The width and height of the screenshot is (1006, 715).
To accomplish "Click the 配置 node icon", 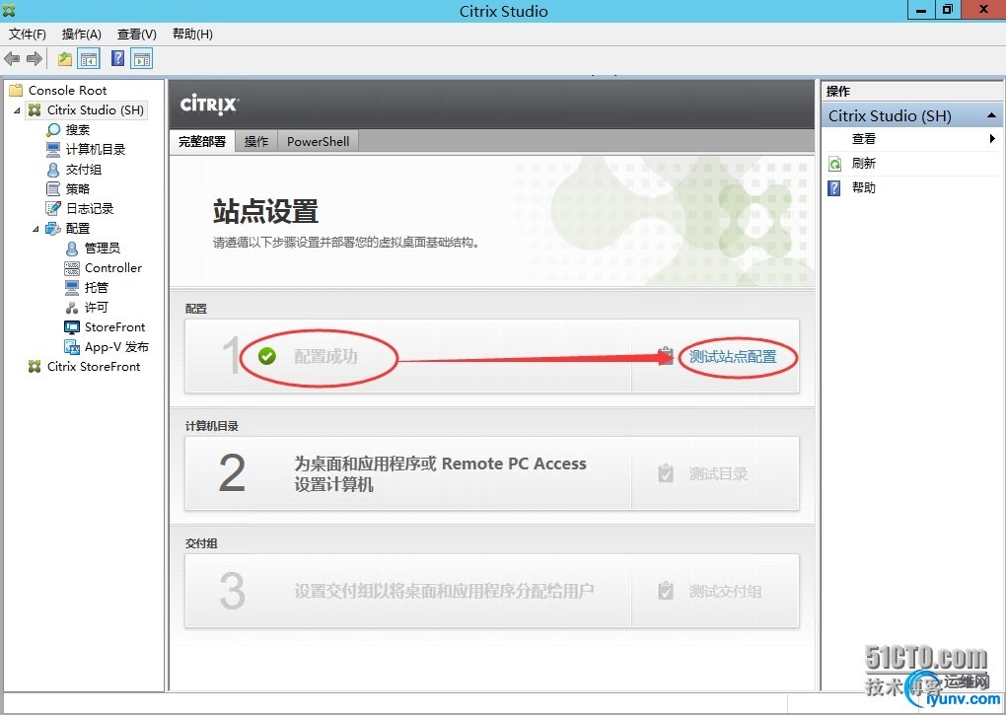I will pyautogui.click(x=53, y=228).
